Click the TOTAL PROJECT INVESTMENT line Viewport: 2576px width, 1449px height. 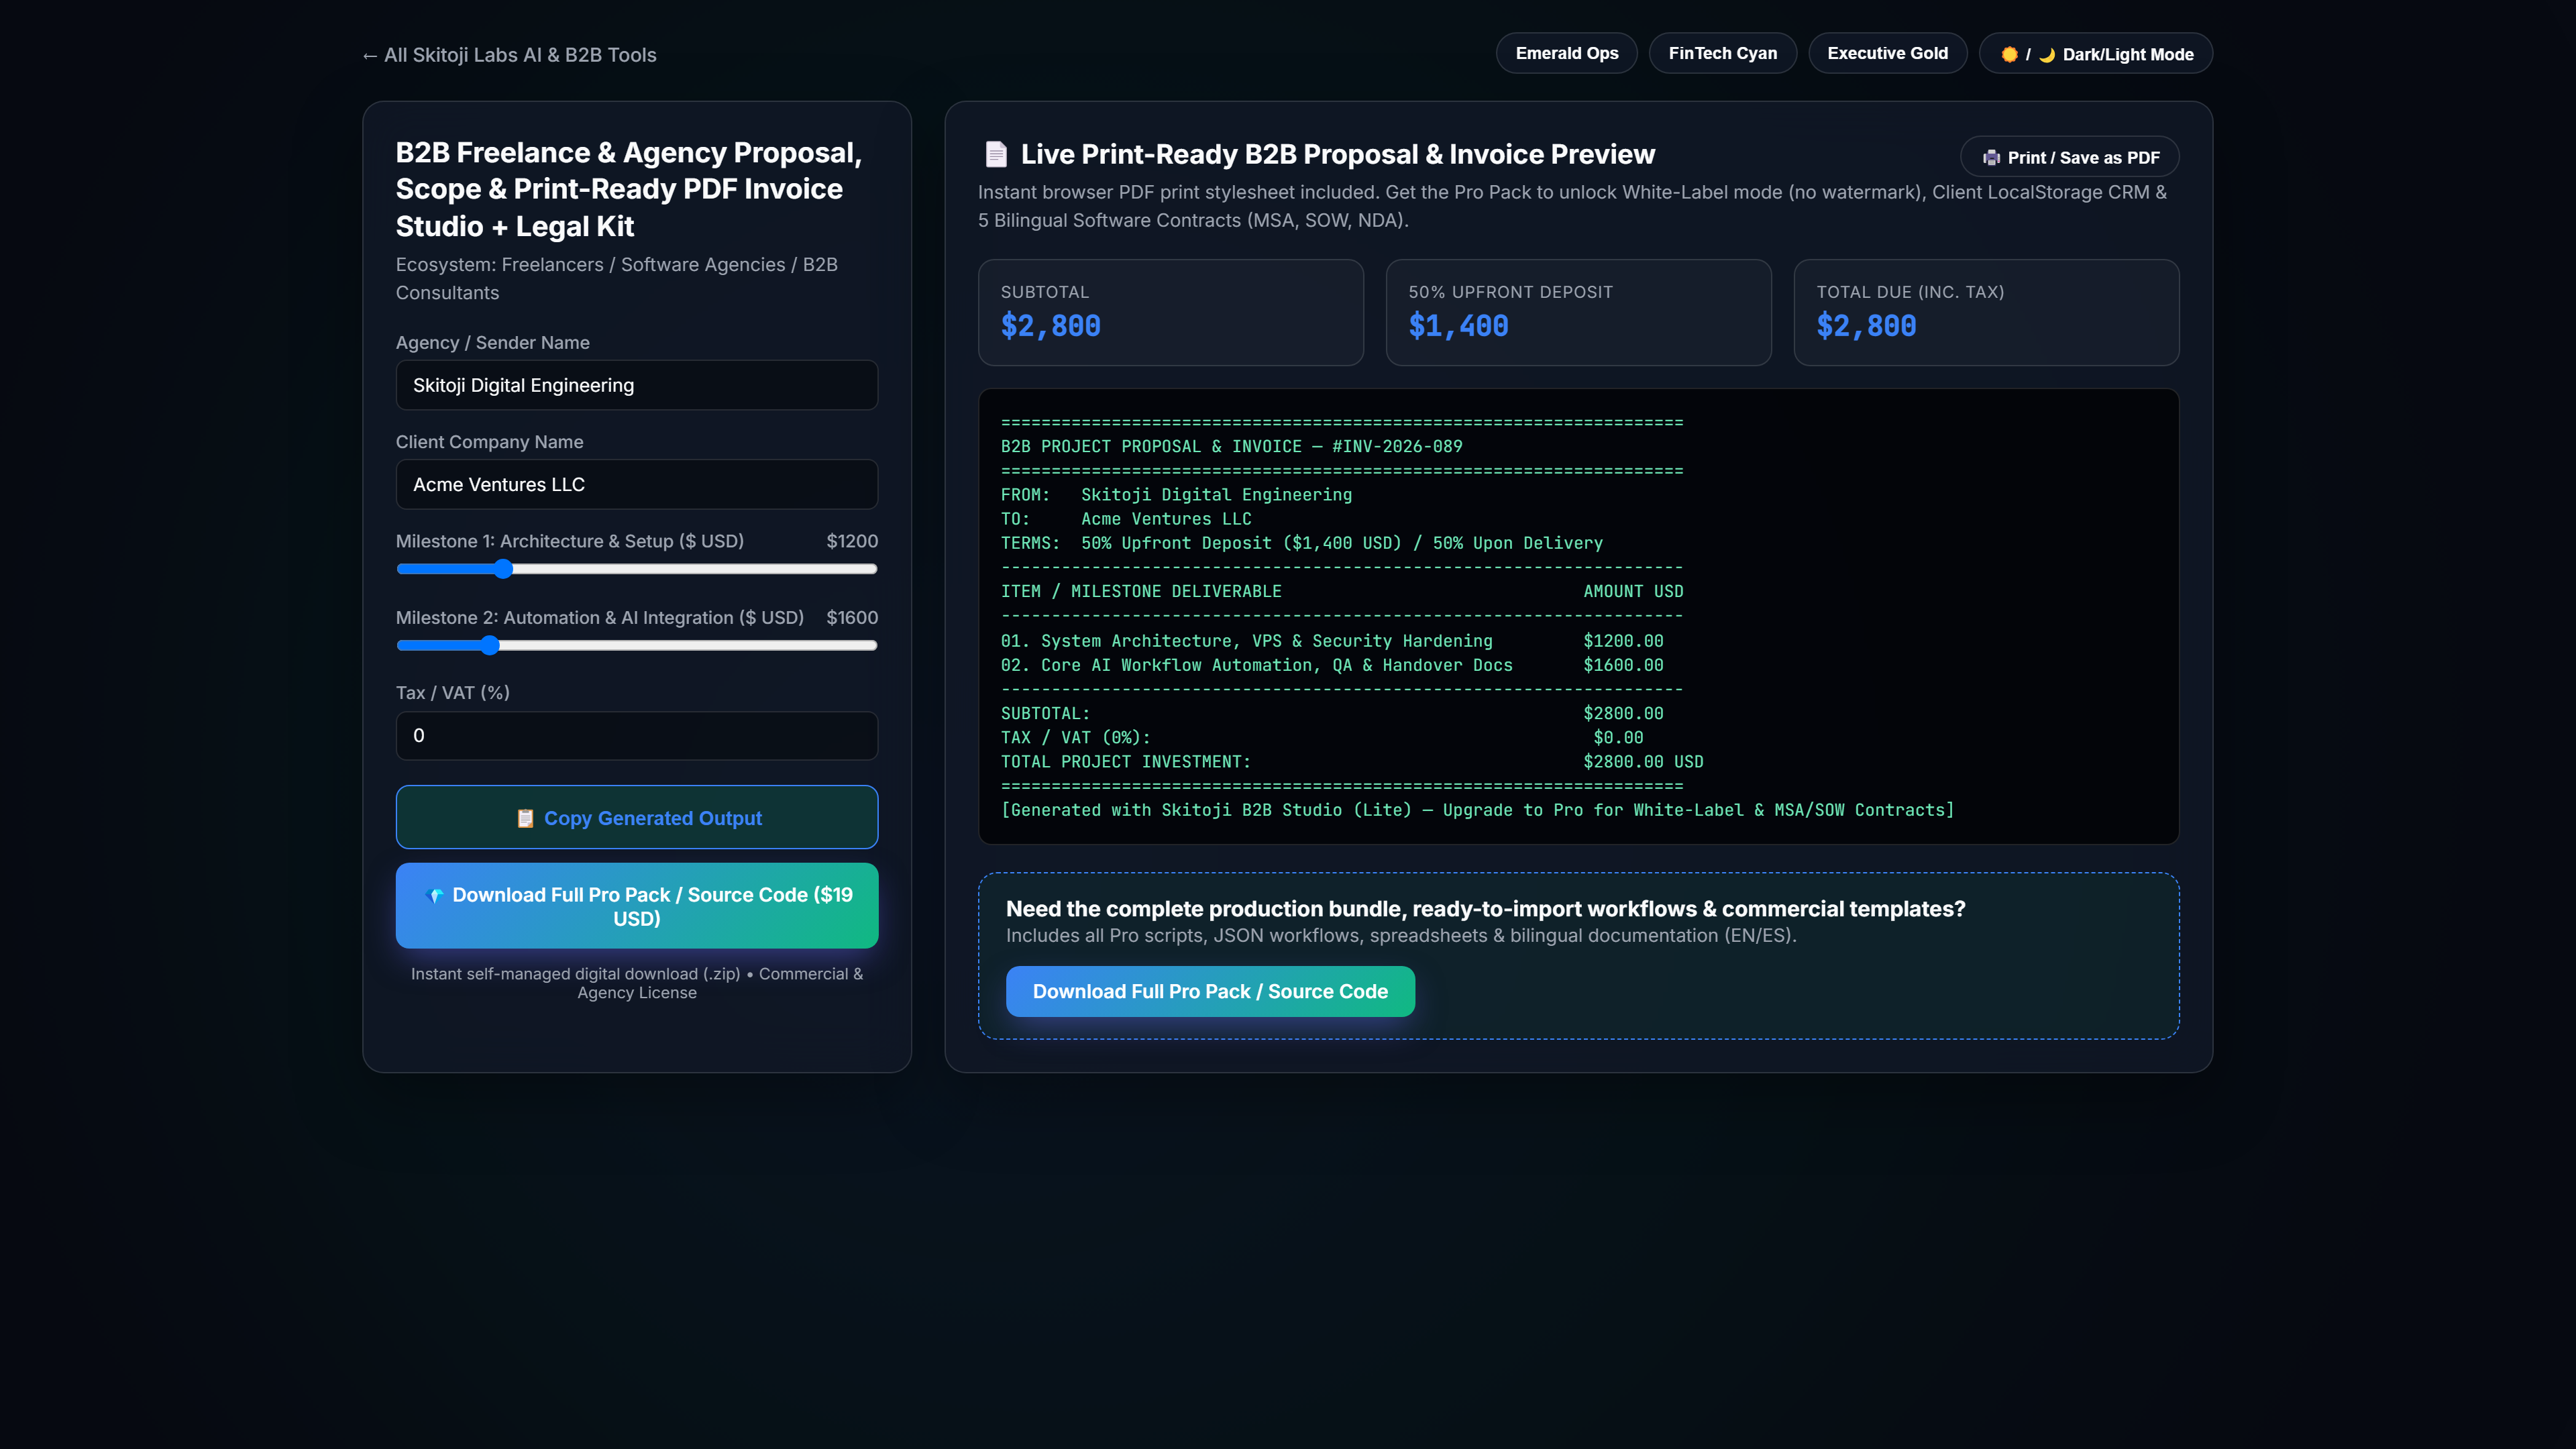tap(1352, 762)
